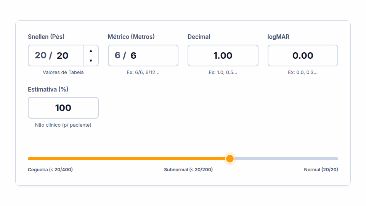
Task: Click the 'Ex: 1.0, 0.5...' hint text
Action: 223,72
